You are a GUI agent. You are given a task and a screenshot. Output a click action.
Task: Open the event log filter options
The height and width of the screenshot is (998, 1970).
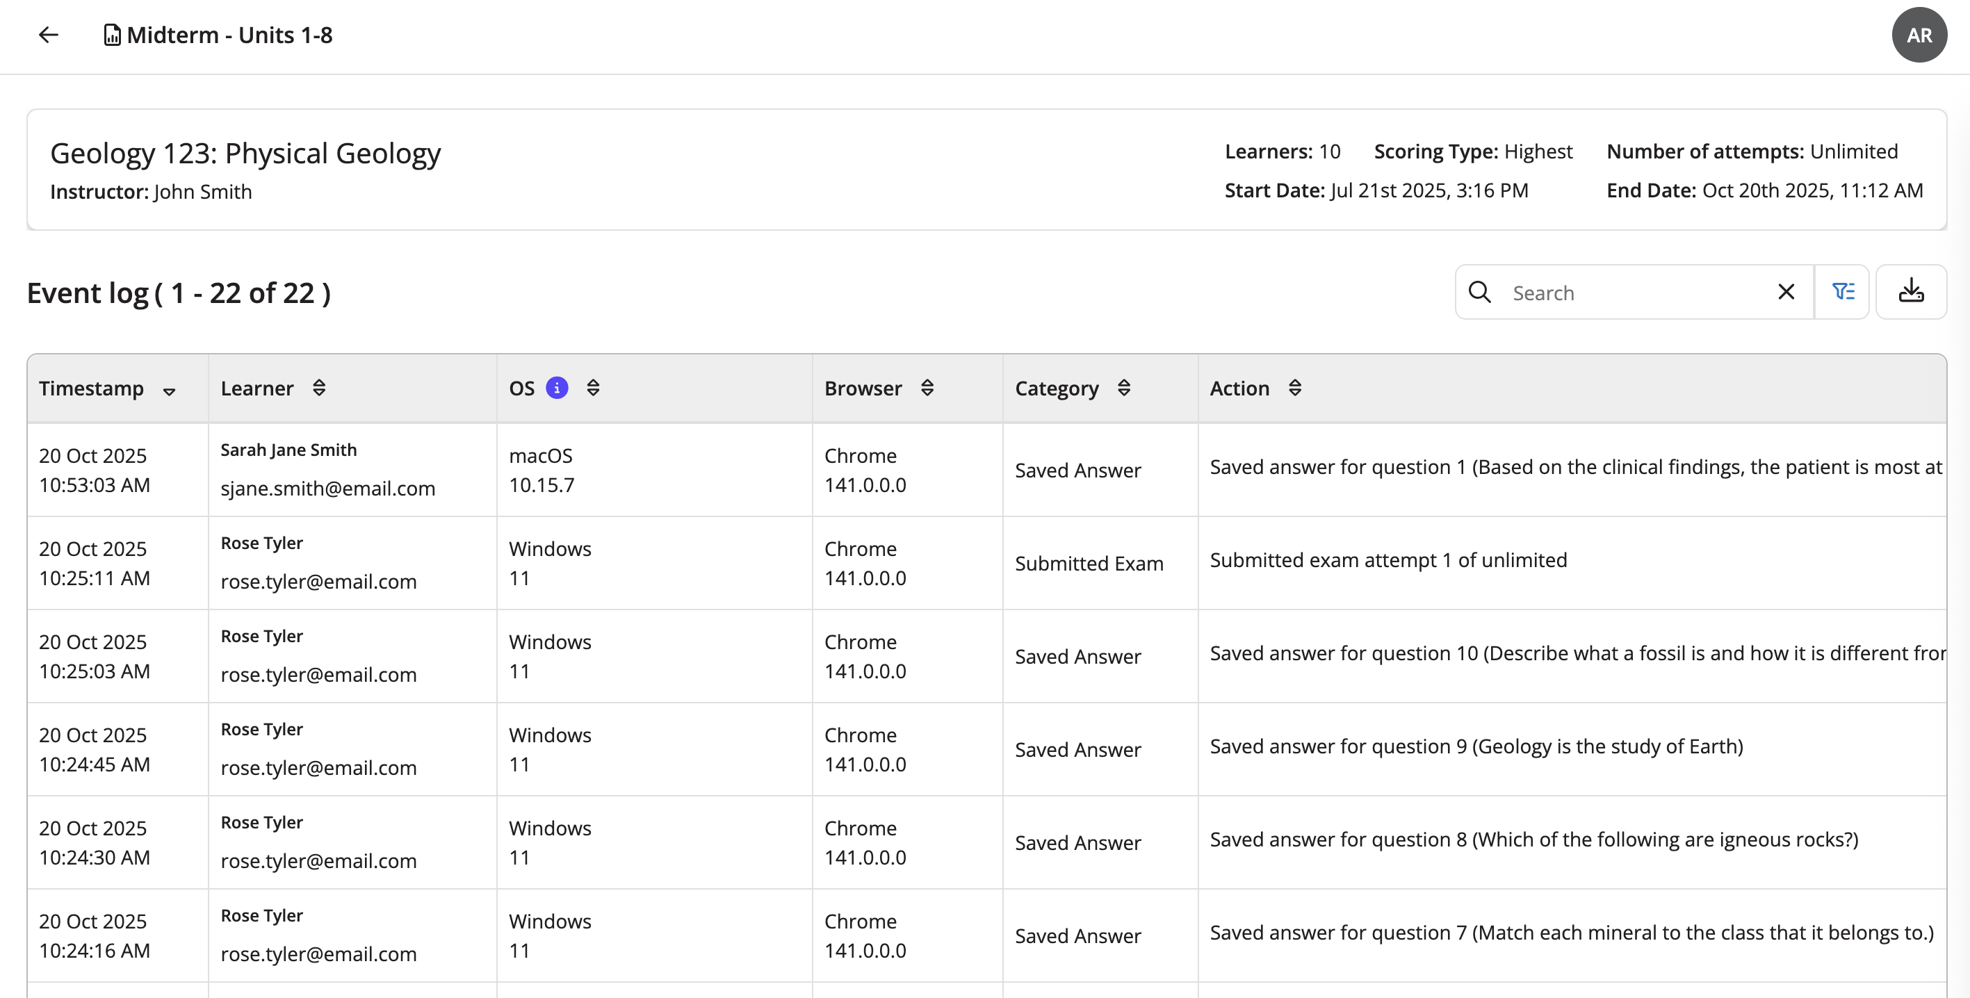pyautogui.click(x=1842, y=292)
